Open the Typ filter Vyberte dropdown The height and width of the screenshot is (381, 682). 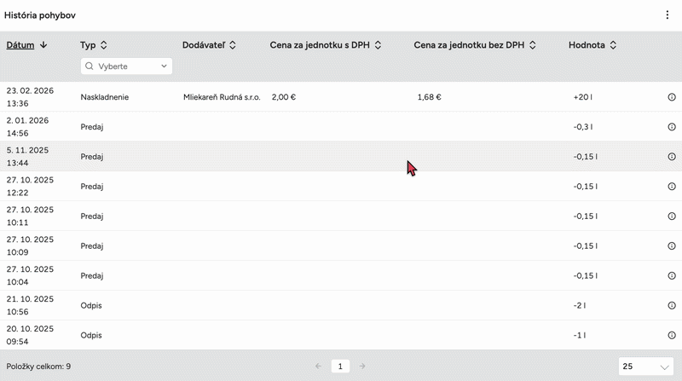(x=126, y=66)
